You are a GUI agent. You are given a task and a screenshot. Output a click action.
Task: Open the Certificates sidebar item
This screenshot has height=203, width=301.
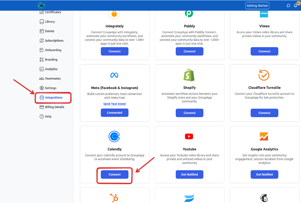tap(50, 12)
